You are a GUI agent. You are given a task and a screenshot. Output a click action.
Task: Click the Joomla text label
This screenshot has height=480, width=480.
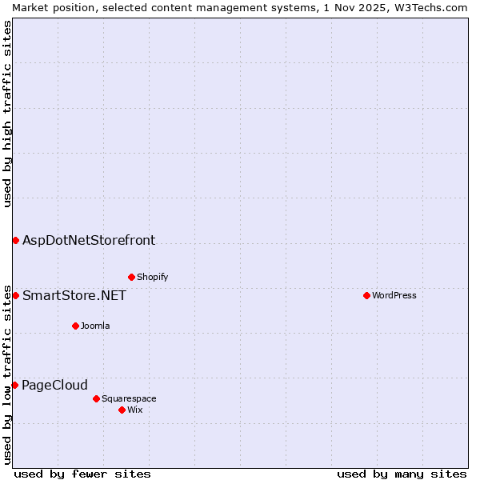point(95,326)
